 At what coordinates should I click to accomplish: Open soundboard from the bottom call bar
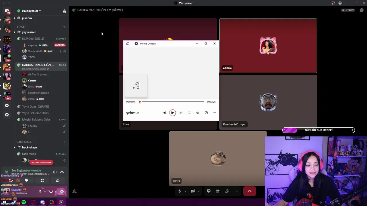click(227, 191)
